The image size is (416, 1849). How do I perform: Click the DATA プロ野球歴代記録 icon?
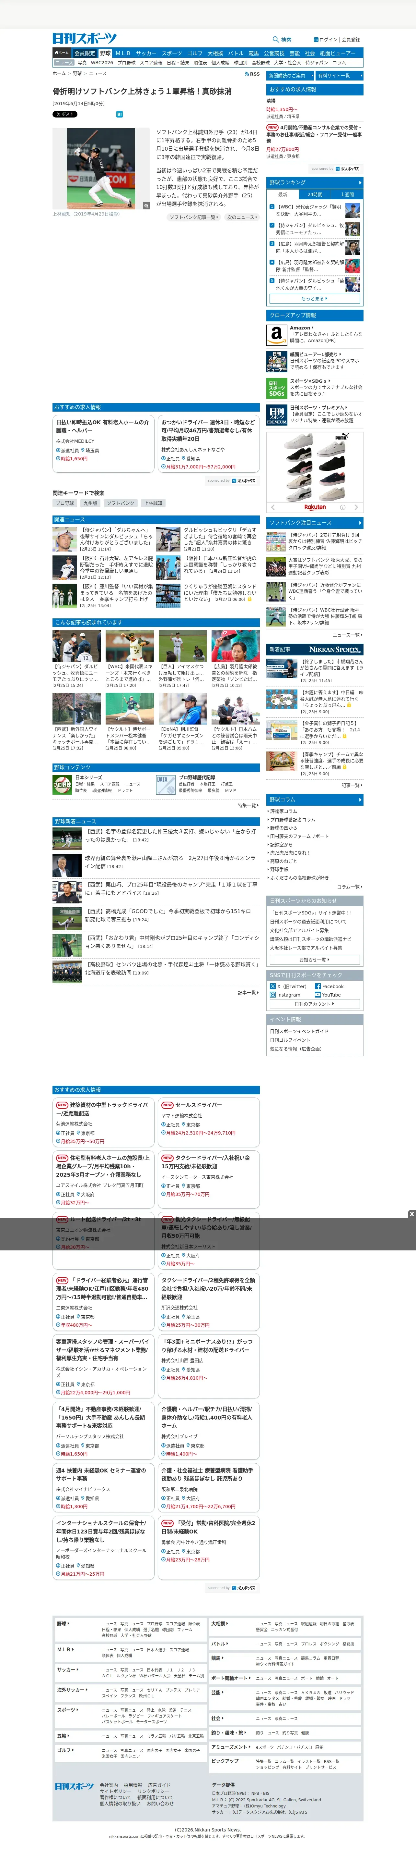[x=166, y=785]
